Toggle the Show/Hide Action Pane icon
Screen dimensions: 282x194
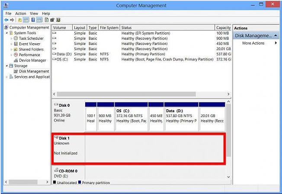(x=39, y=20)
